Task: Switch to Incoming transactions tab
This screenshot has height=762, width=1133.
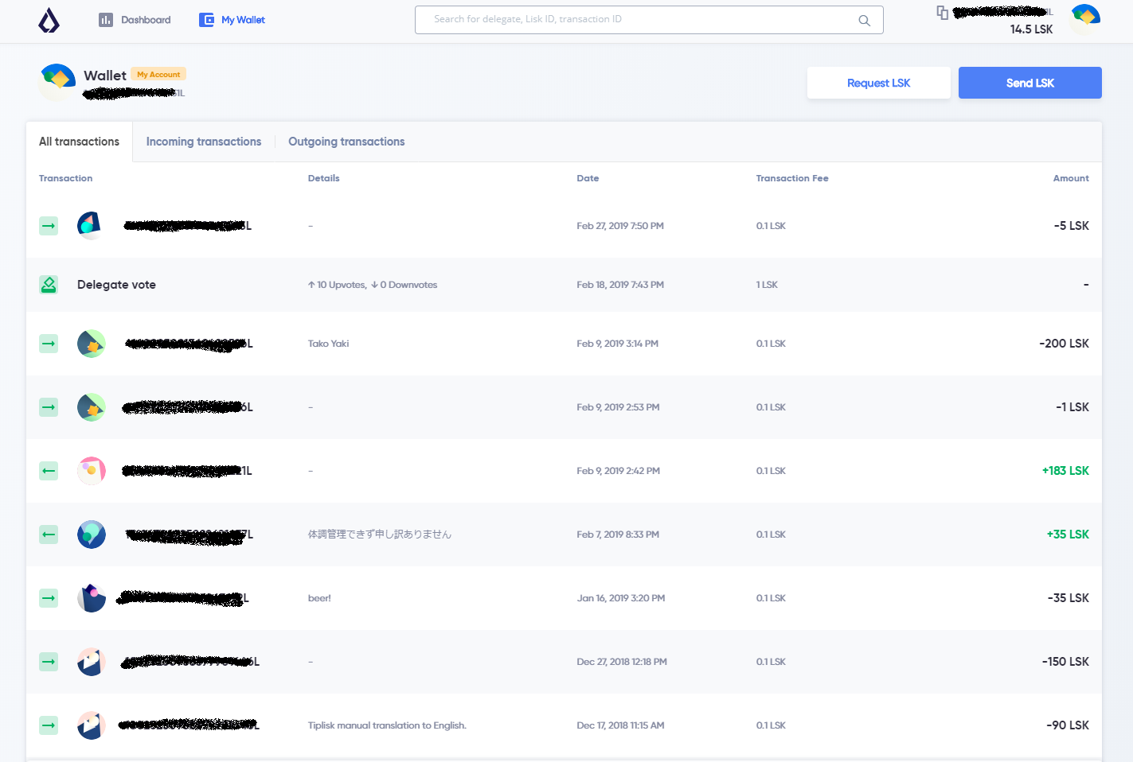Action: [x=203, y=142]
